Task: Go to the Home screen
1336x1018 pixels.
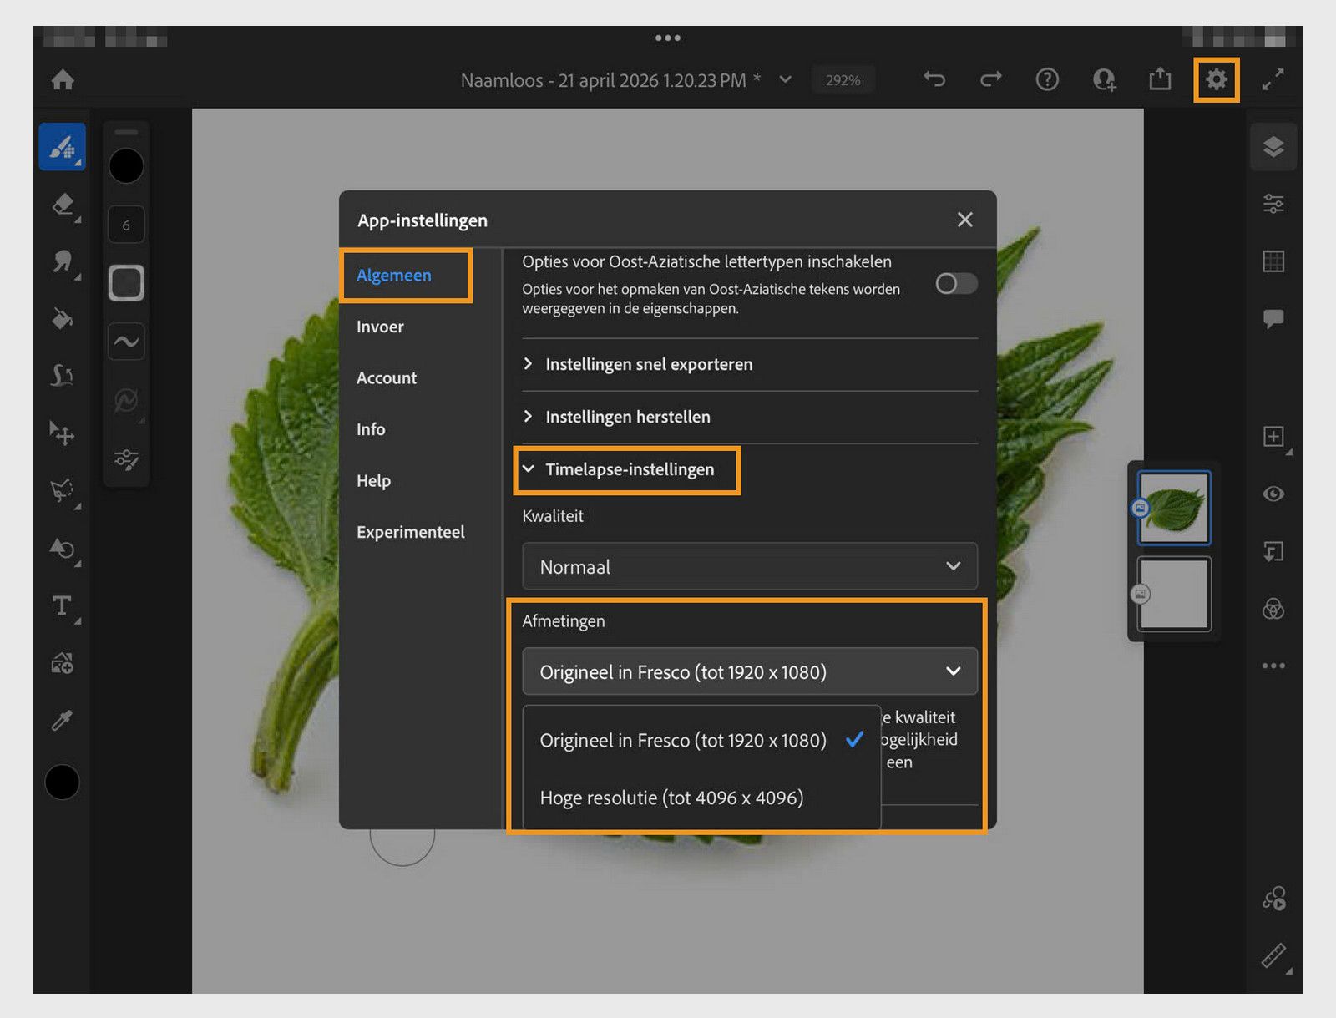Action: pos(63,80)
